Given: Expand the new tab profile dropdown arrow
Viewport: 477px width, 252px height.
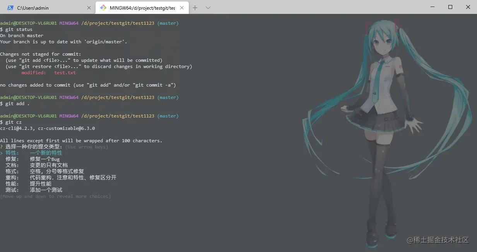Looking at the screenshot, I should [x=208, y=8].
